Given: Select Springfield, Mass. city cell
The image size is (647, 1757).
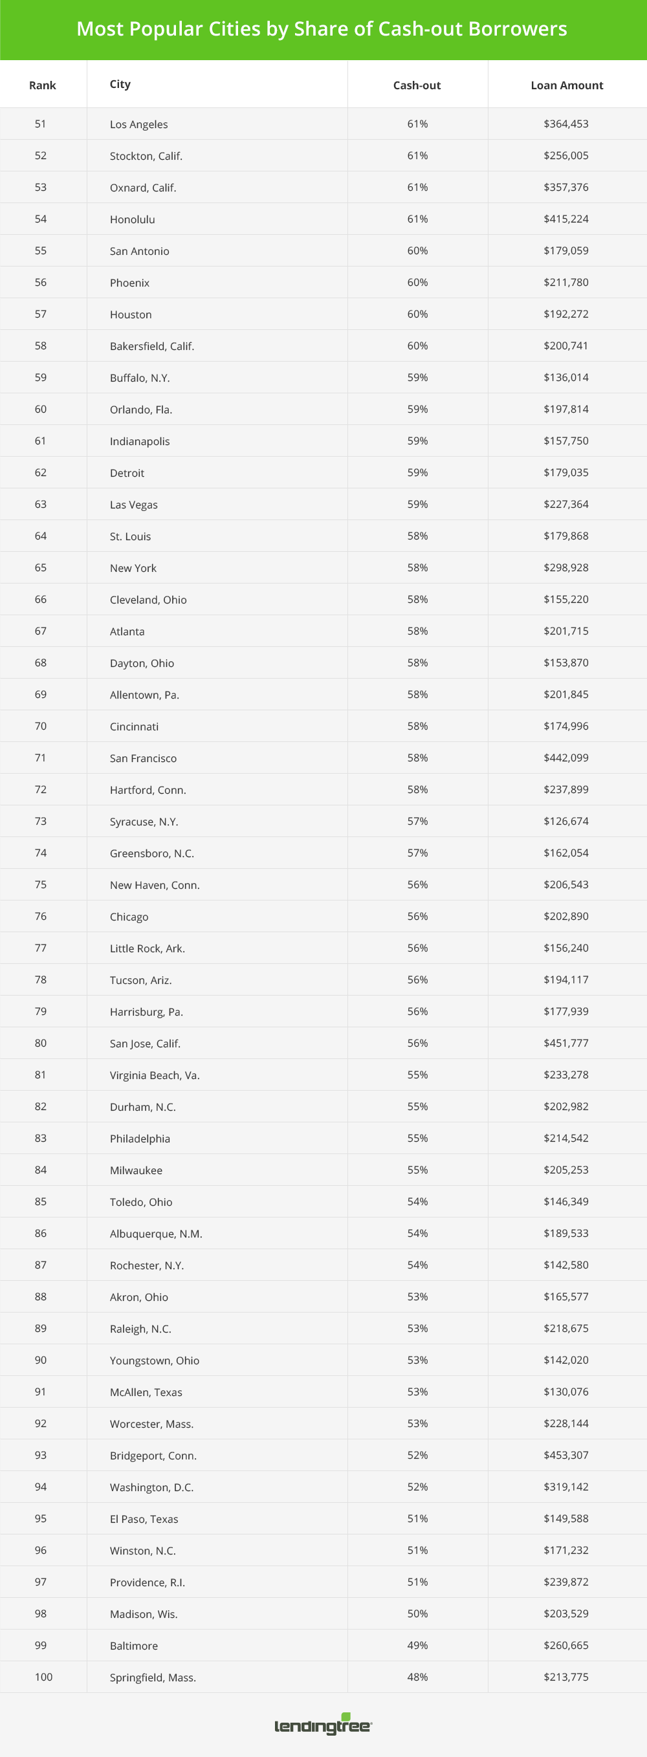Looking at the screenshot, I should (x=153, y=1677).
